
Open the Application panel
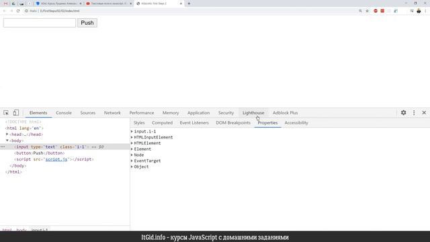(x=199, y=113)
